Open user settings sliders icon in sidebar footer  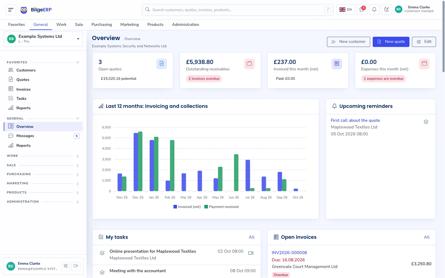(x=66, y=266)
